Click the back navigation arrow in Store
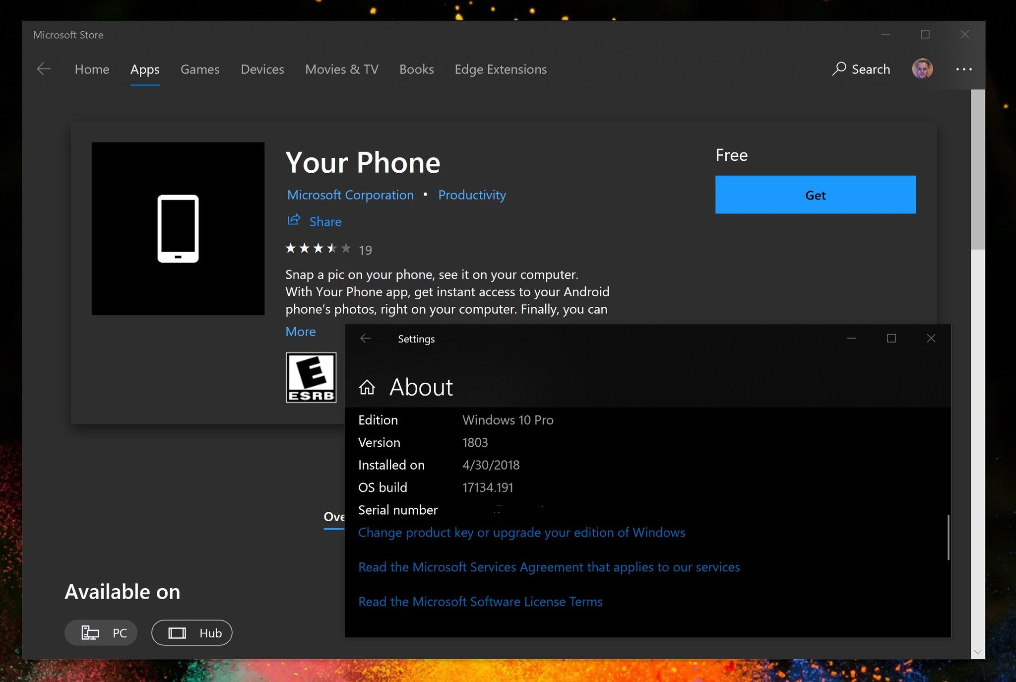 click(44, 68)
